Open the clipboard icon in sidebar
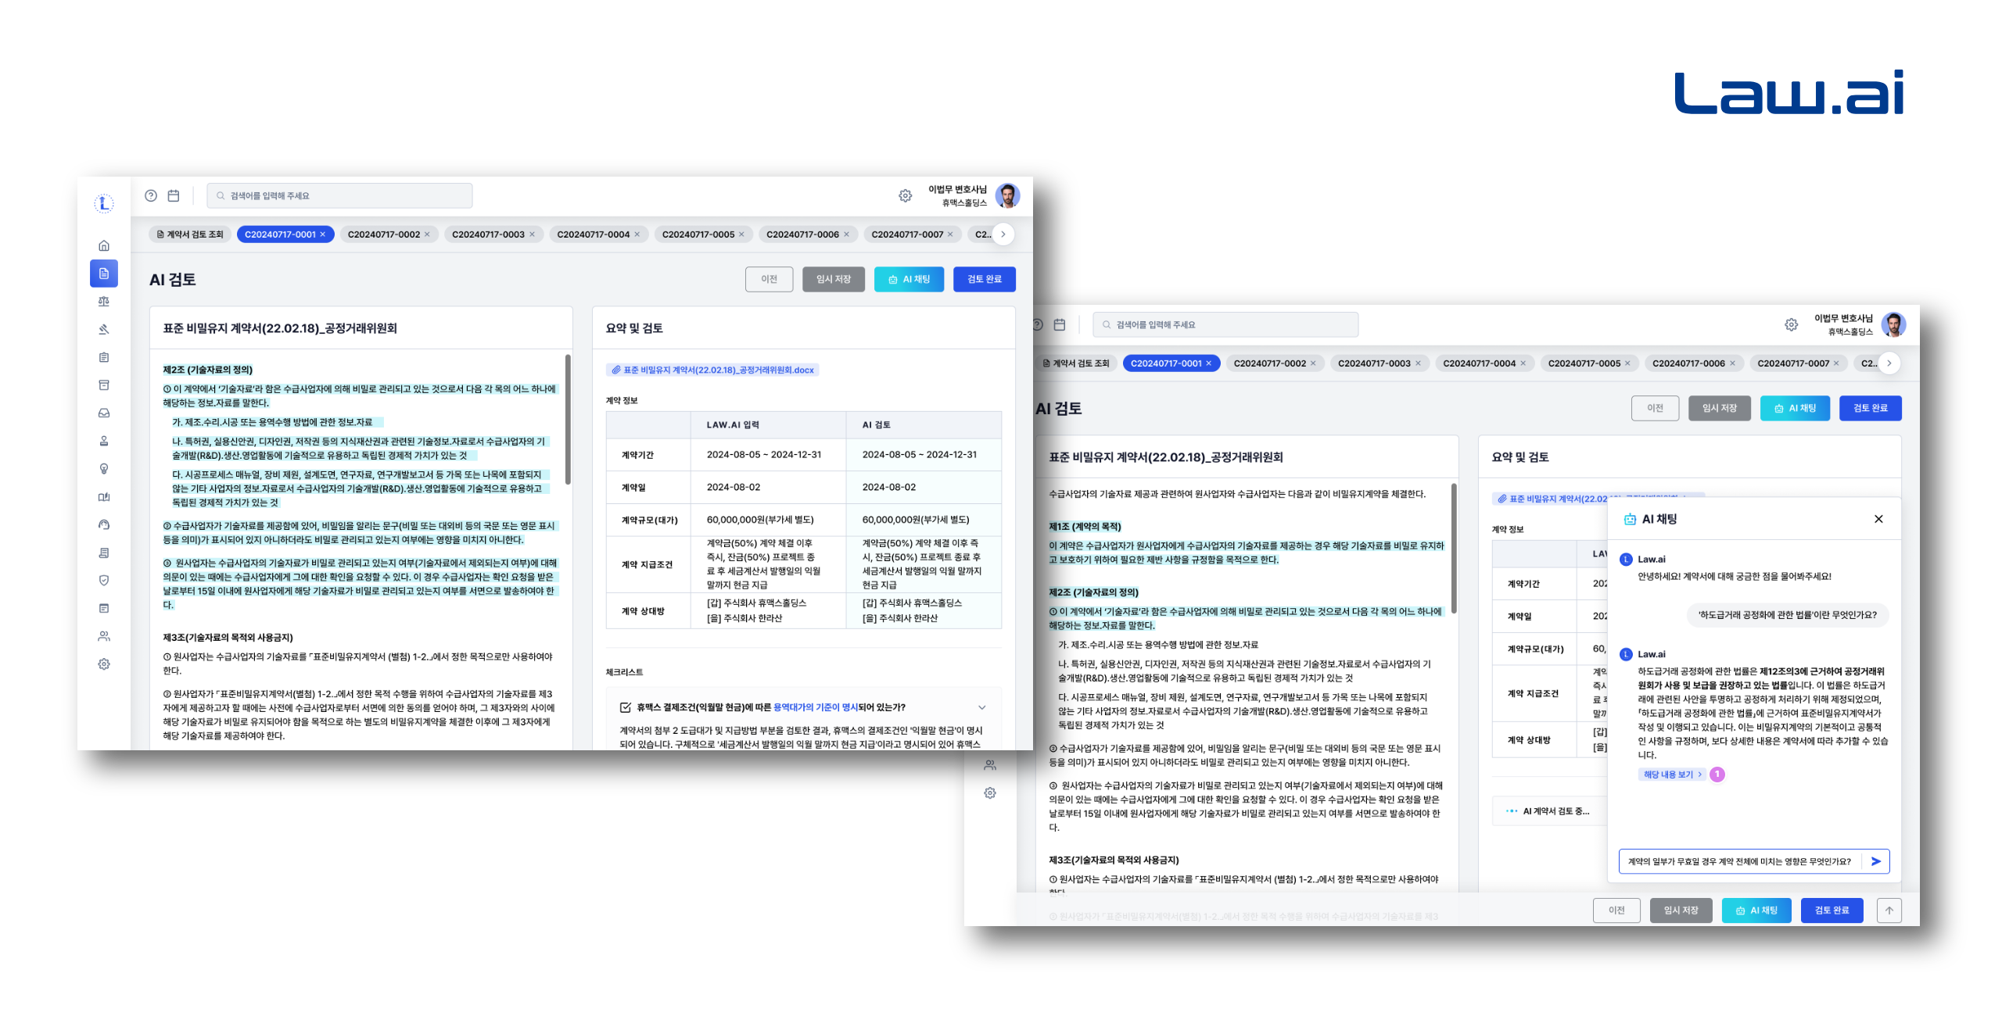The height and width of the screenshot is (1016, 2002). [104, 357]
